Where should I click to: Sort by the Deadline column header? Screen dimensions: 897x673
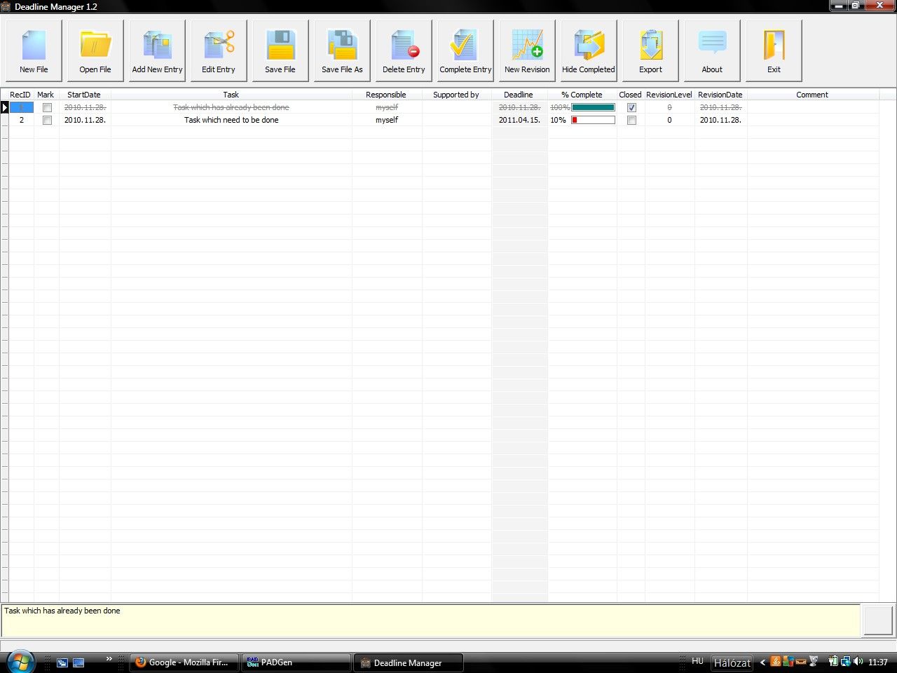coord(519,95)
